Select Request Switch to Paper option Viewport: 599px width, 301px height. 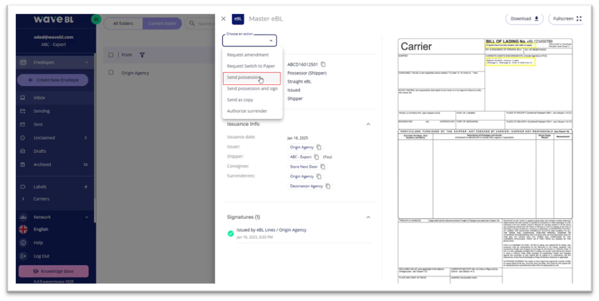tap(251, 66)
